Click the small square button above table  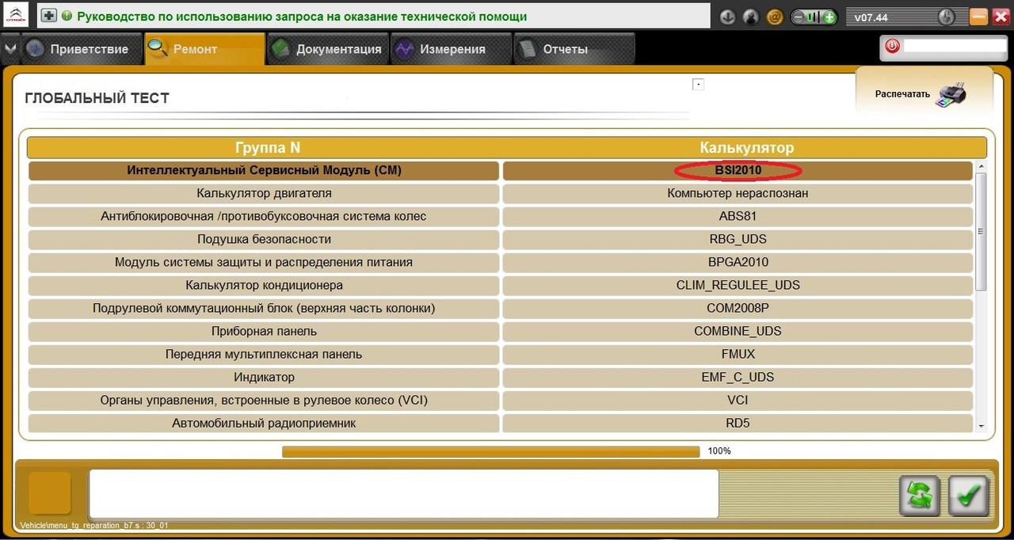coord(698,84)
